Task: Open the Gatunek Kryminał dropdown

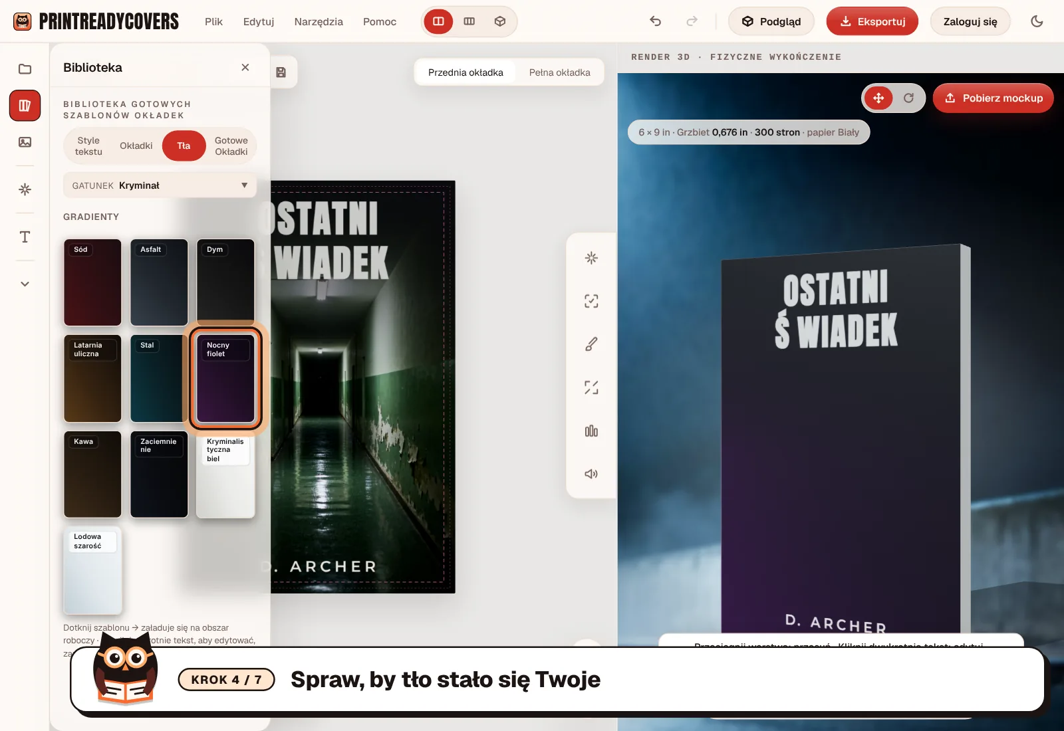Action: (160, 185)
